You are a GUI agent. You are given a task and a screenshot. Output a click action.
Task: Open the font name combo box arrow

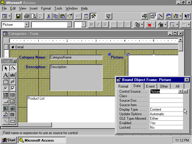point(69,25)
